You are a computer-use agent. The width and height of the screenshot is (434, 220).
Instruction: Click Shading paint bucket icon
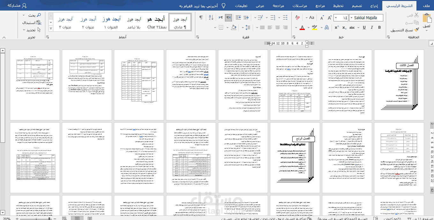(234, 27)
